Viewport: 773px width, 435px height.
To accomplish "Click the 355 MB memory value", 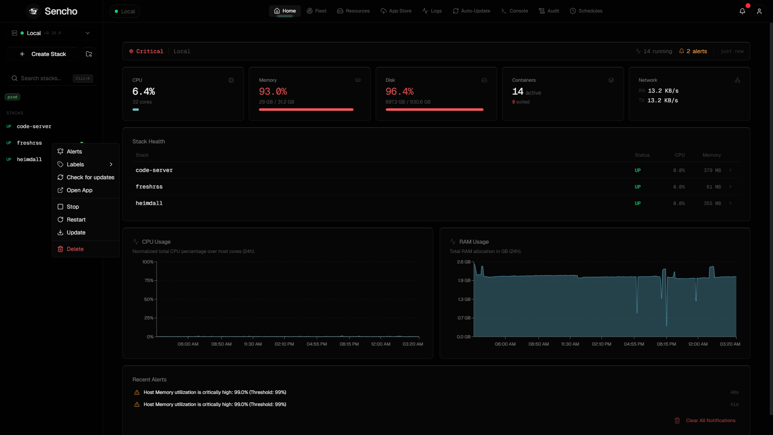I will coord(712,203).
